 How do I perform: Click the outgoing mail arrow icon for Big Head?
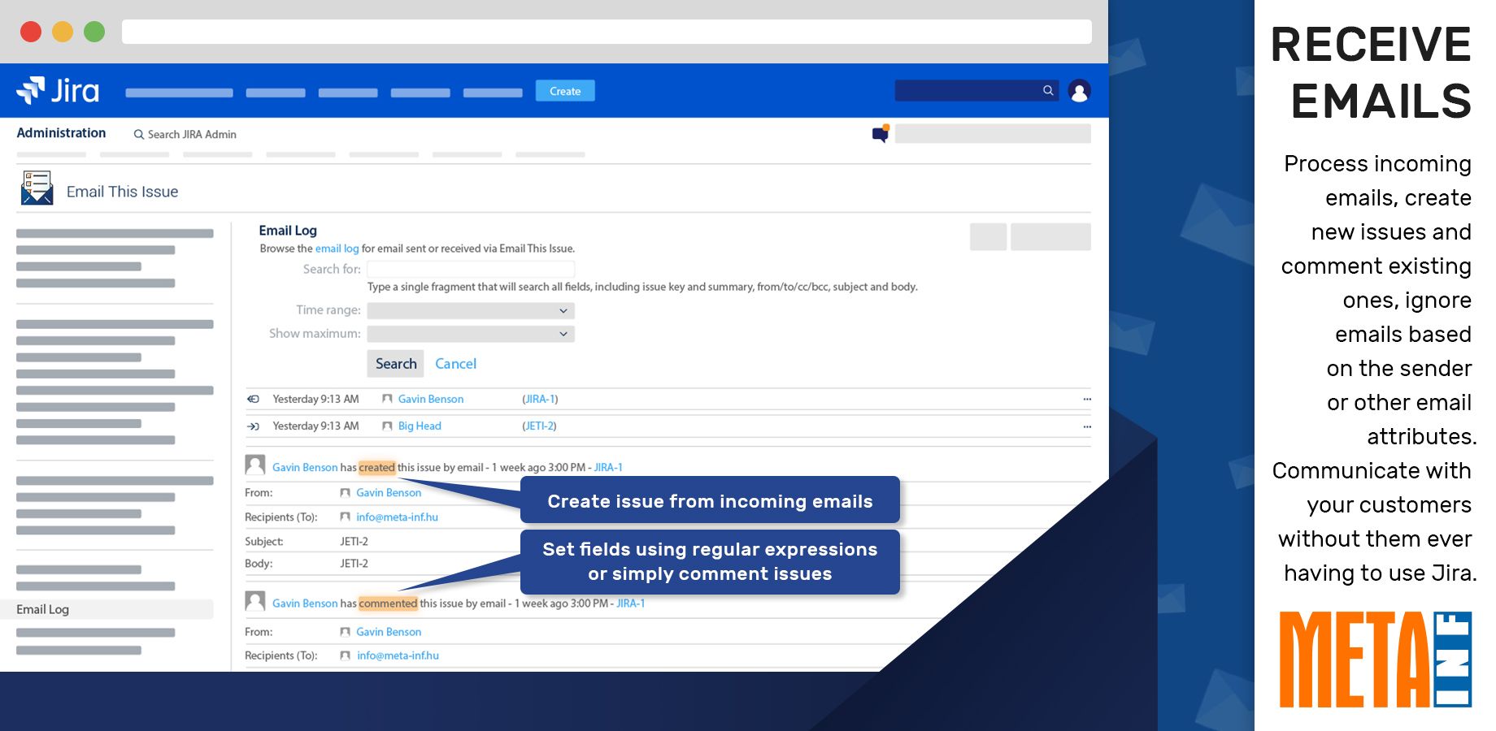click(254, 426)
